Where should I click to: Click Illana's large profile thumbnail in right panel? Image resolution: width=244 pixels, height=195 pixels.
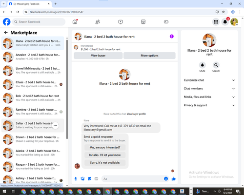[209, 40]
